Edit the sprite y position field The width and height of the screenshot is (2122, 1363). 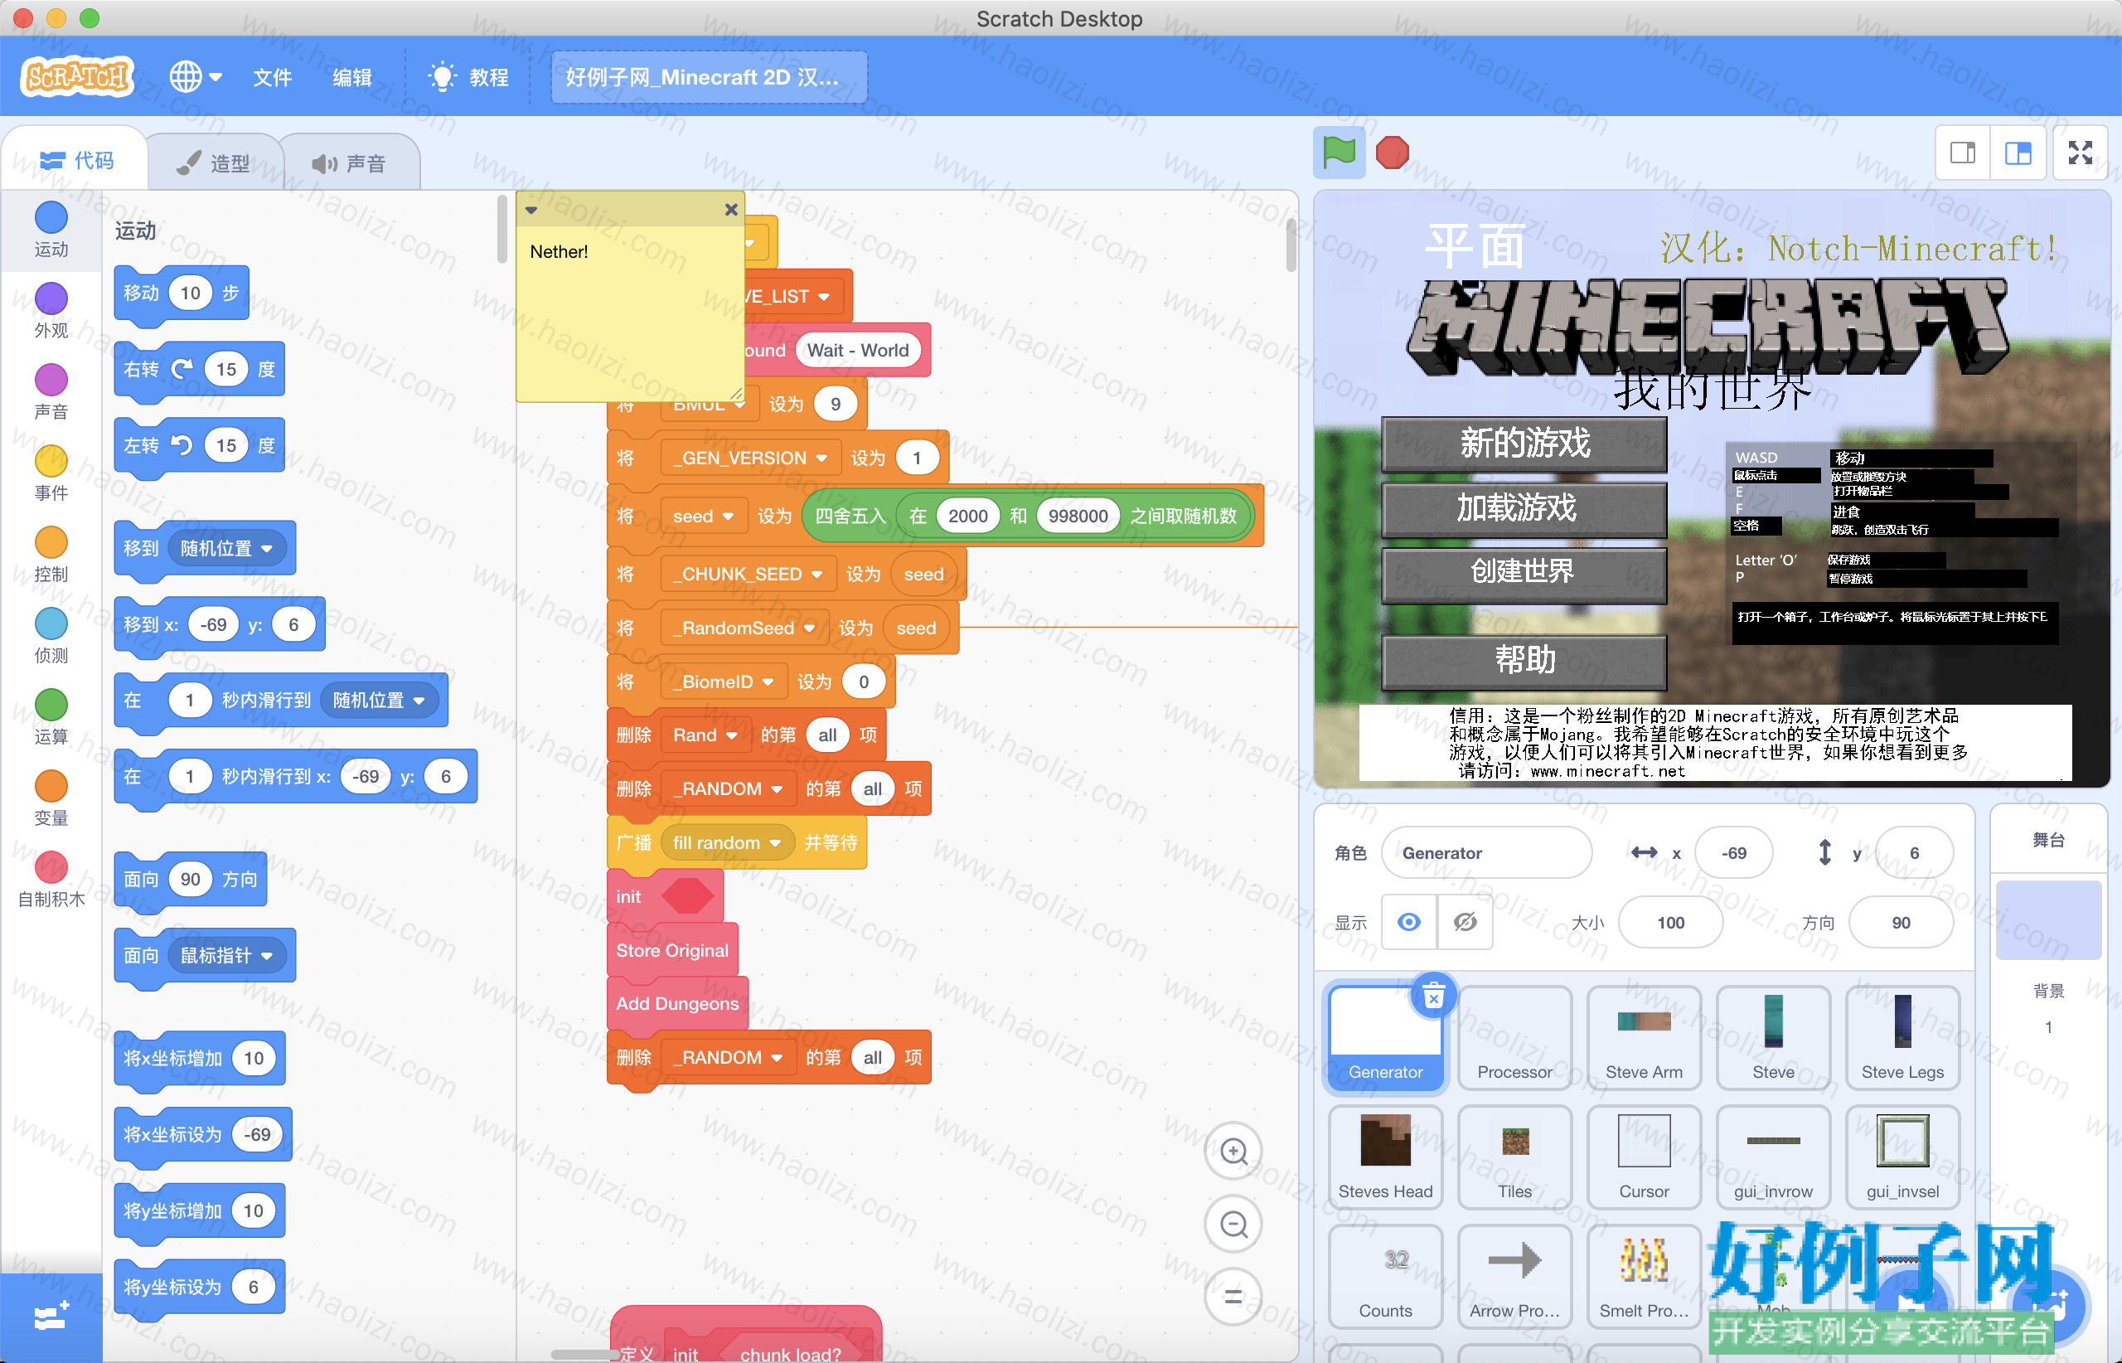tap(1914, 853)
